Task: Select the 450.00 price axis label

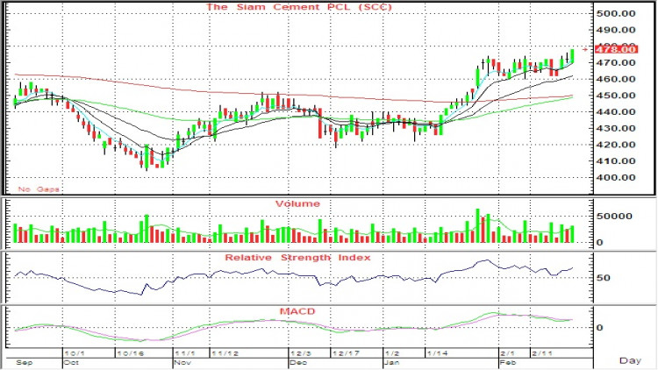Action: (616, 96)
